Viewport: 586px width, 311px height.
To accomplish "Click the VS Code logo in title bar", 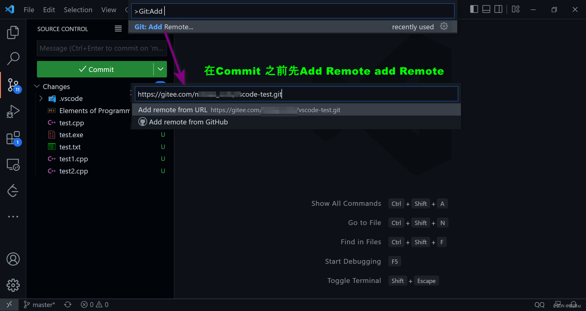I will tap(10, 9).
